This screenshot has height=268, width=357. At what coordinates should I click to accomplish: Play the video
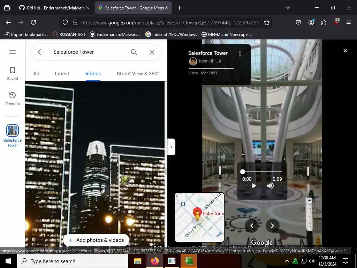(x=254, y=186)
